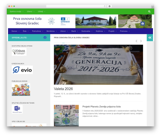Open the evio e-classroom logo
161x136 pixels.
(x=22, y=70)
